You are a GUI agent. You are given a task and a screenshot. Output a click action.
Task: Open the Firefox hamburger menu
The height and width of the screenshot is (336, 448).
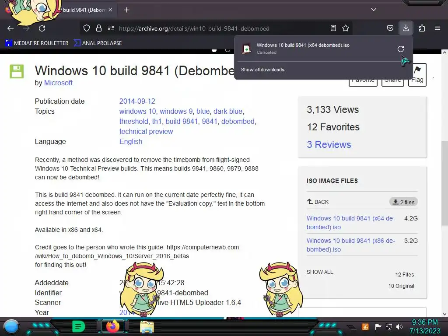pyautogui.click(x=437, y=28)
